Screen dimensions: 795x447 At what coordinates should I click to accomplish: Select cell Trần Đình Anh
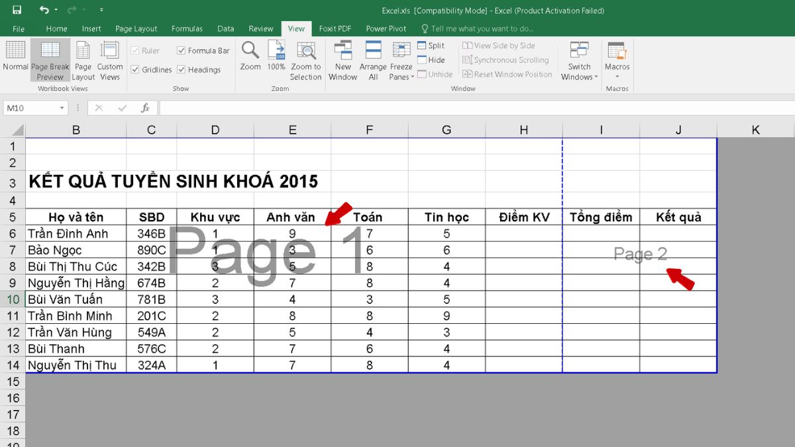[76, 234]
